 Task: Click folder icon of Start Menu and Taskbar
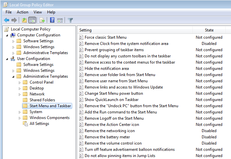pyautogui.click(x=25, y=106)
